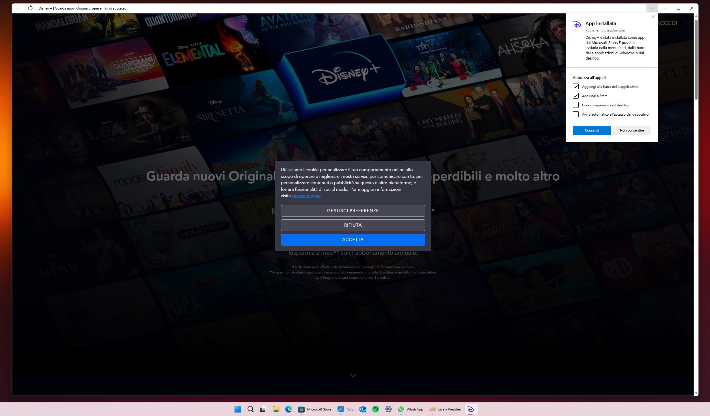The height and width of the screenshot is (416, 710).
Task: Open WhatsApp from the taskbar
Action: click(x=401, y=409)
